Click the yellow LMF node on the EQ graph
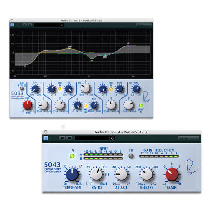Screen dimensions: 209x209 (70, 48)
